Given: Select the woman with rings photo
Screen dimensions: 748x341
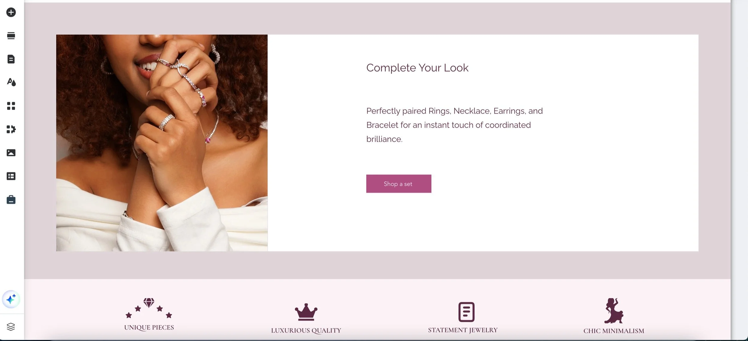Looking at the screenshot, I should [x=162, y=143].
